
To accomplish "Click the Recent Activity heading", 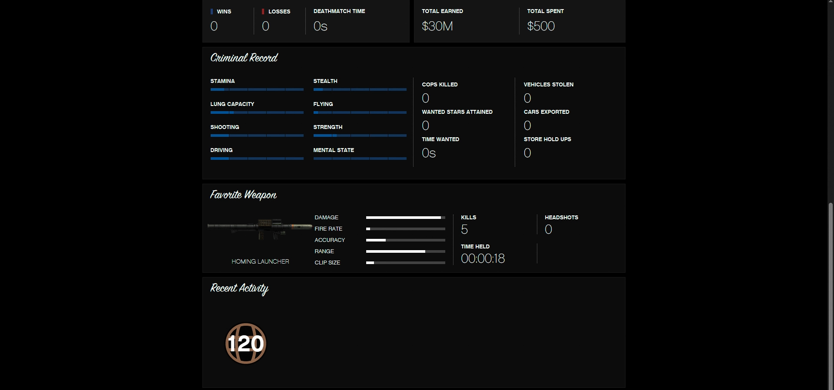I will click(239, 288).
